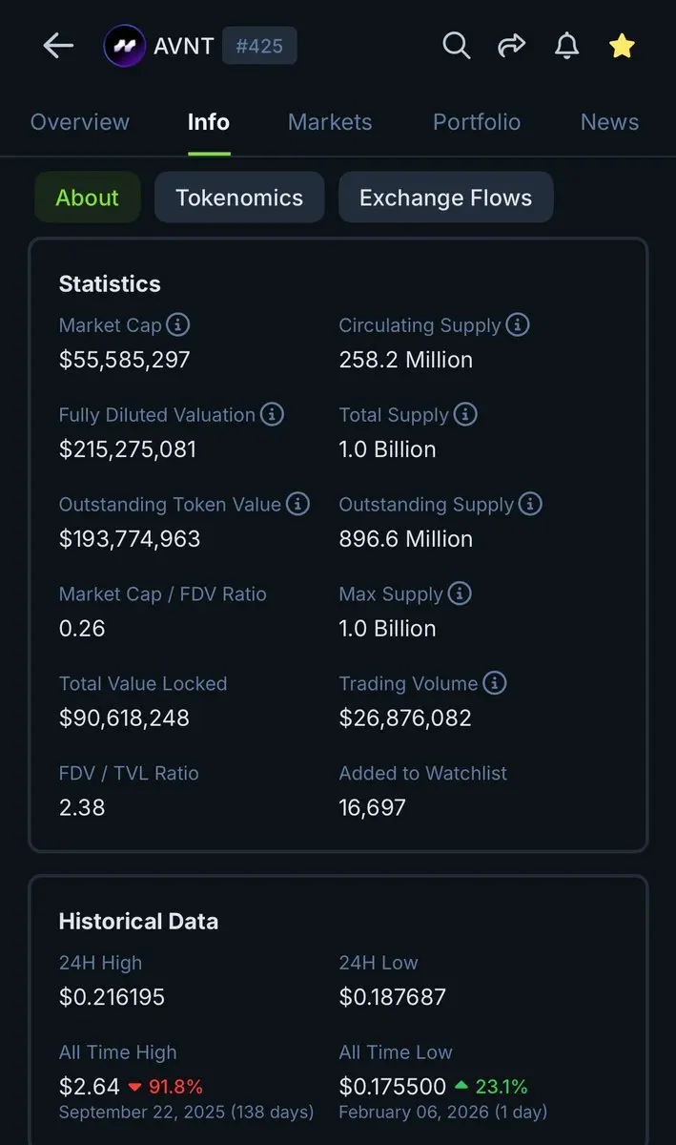This screenshot has width=676, height=1145.
Task: Open the search magnifier icon
Action: (x=457, y=46)
